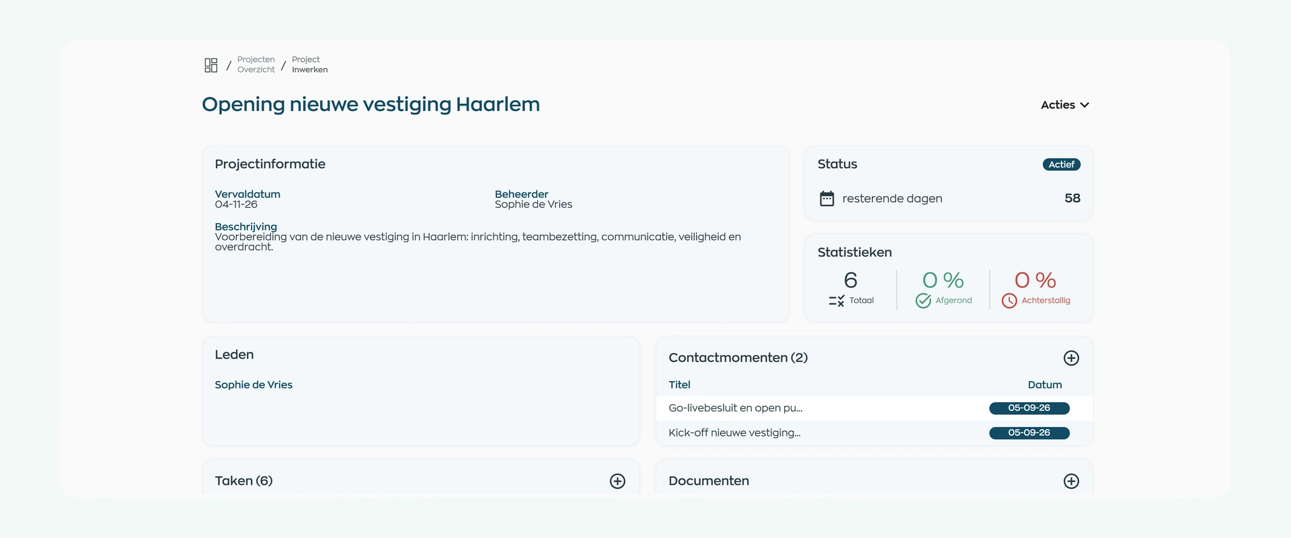1291x538 pixels.
Task: Click the Documenten heading
Action: tap(709, 481)
